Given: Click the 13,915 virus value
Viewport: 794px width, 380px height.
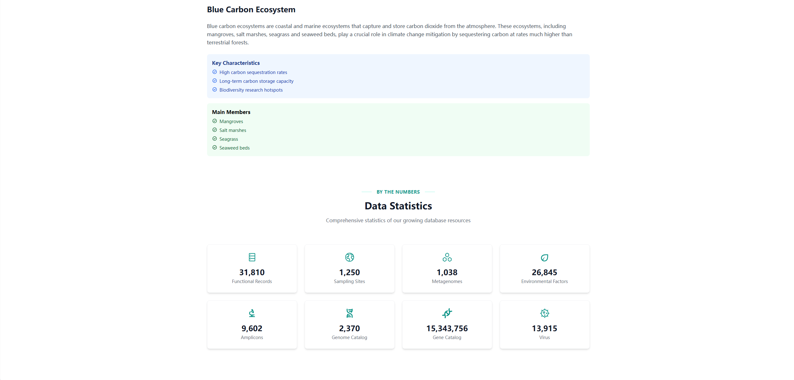Looking at the screenshot, I should coord(544,328).
